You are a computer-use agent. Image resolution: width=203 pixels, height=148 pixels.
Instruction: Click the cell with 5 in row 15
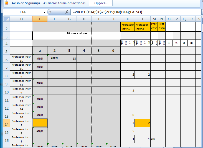128,131
